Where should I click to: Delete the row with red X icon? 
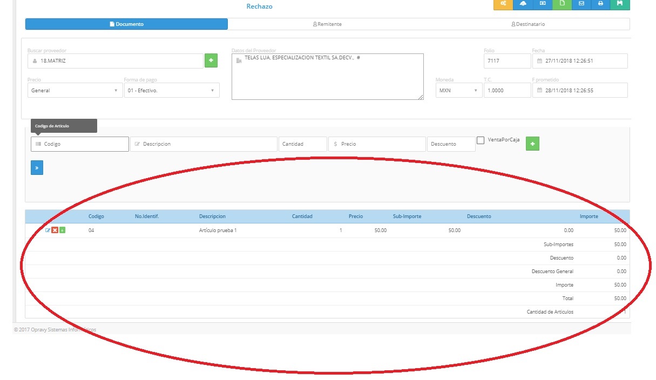[x=55, y=230]
